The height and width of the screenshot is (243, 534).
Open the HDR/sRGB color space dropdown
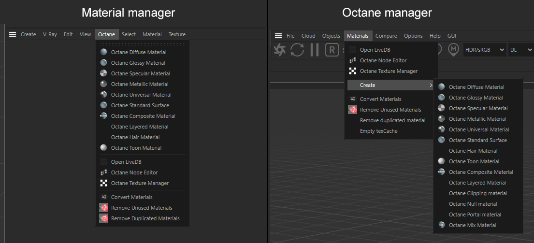click(484, 50)
